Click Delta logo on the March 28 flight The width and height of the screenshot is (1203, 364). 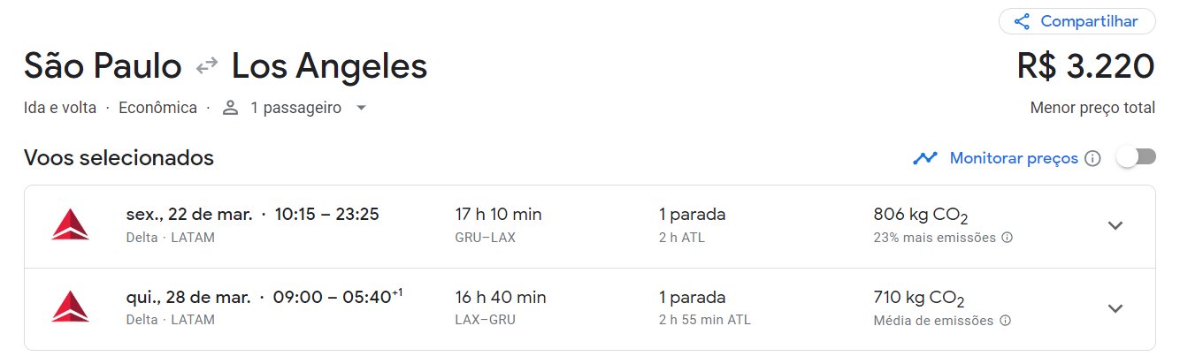pos(71,307)
